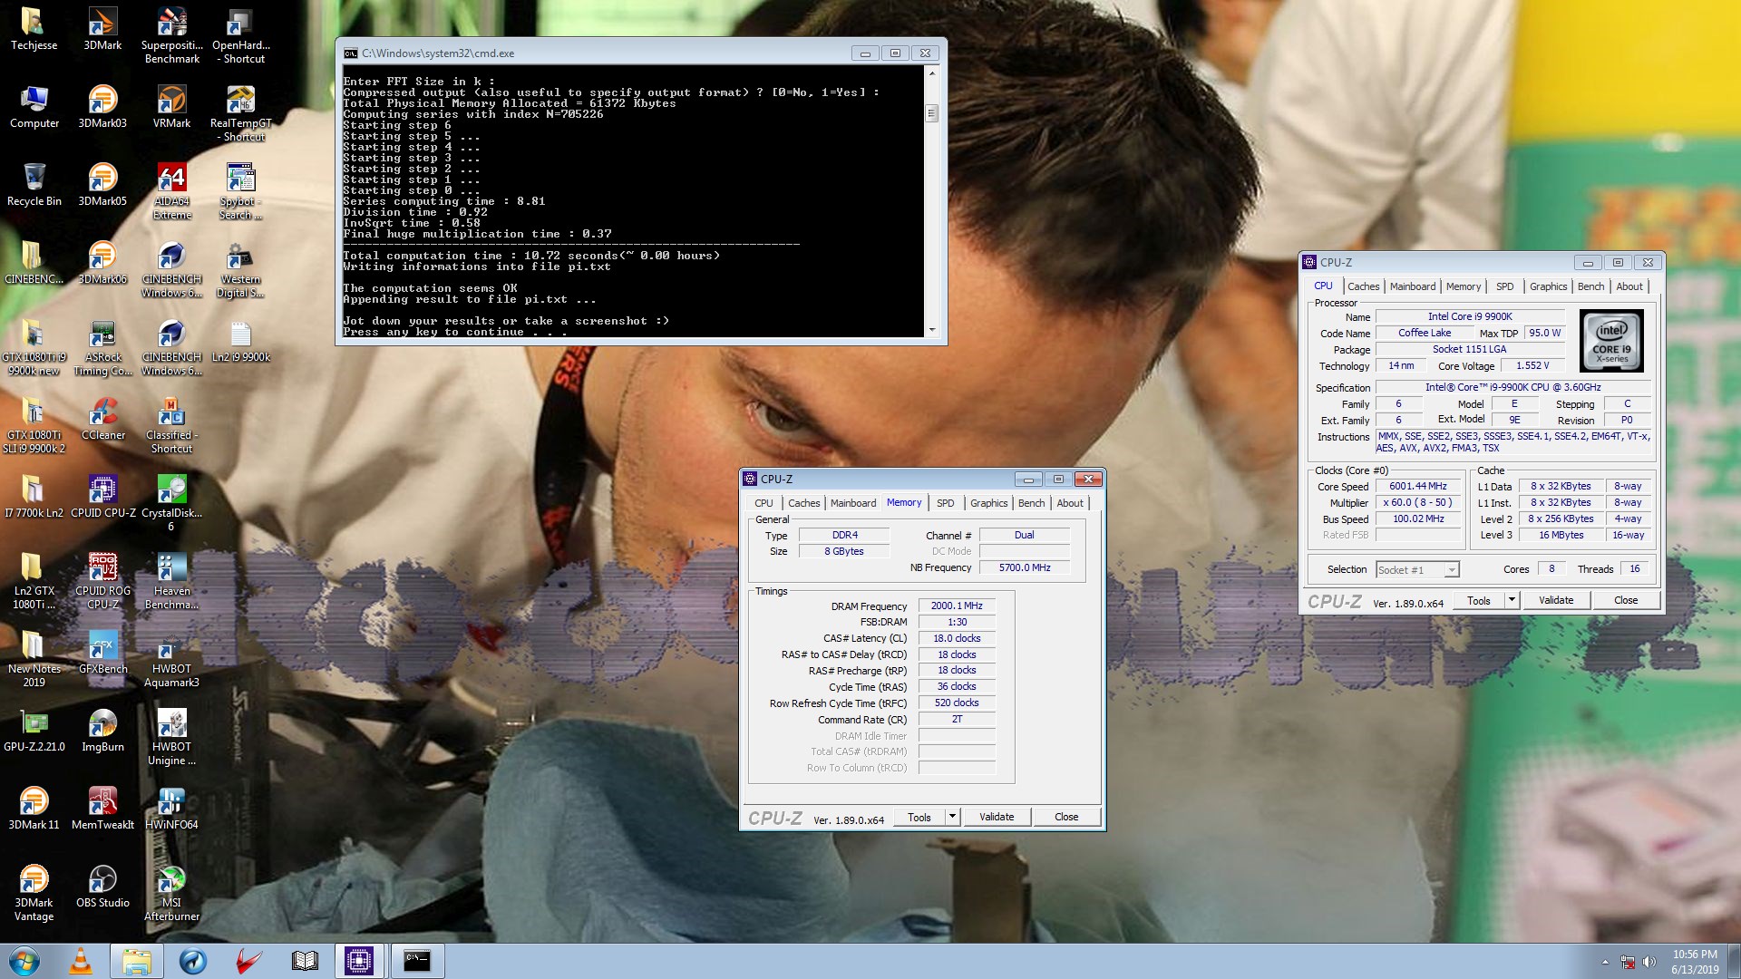
Task: Select SPD tab in Memory CPU-Z window
Action: (946, 503)
